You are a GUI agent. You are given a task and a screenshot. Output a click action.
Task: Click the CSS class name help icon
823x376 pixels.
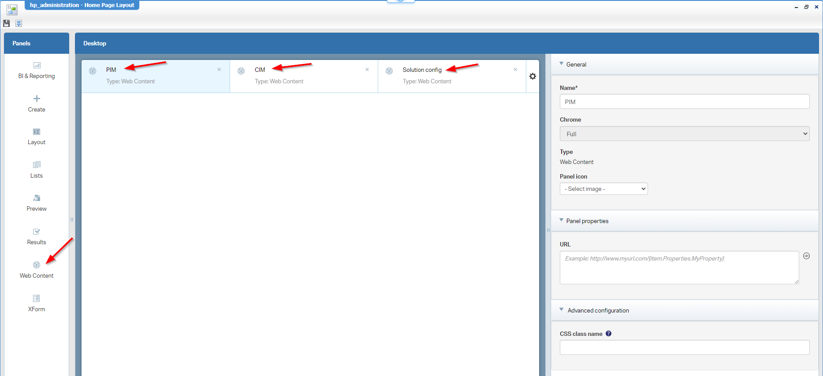[608, 334]
